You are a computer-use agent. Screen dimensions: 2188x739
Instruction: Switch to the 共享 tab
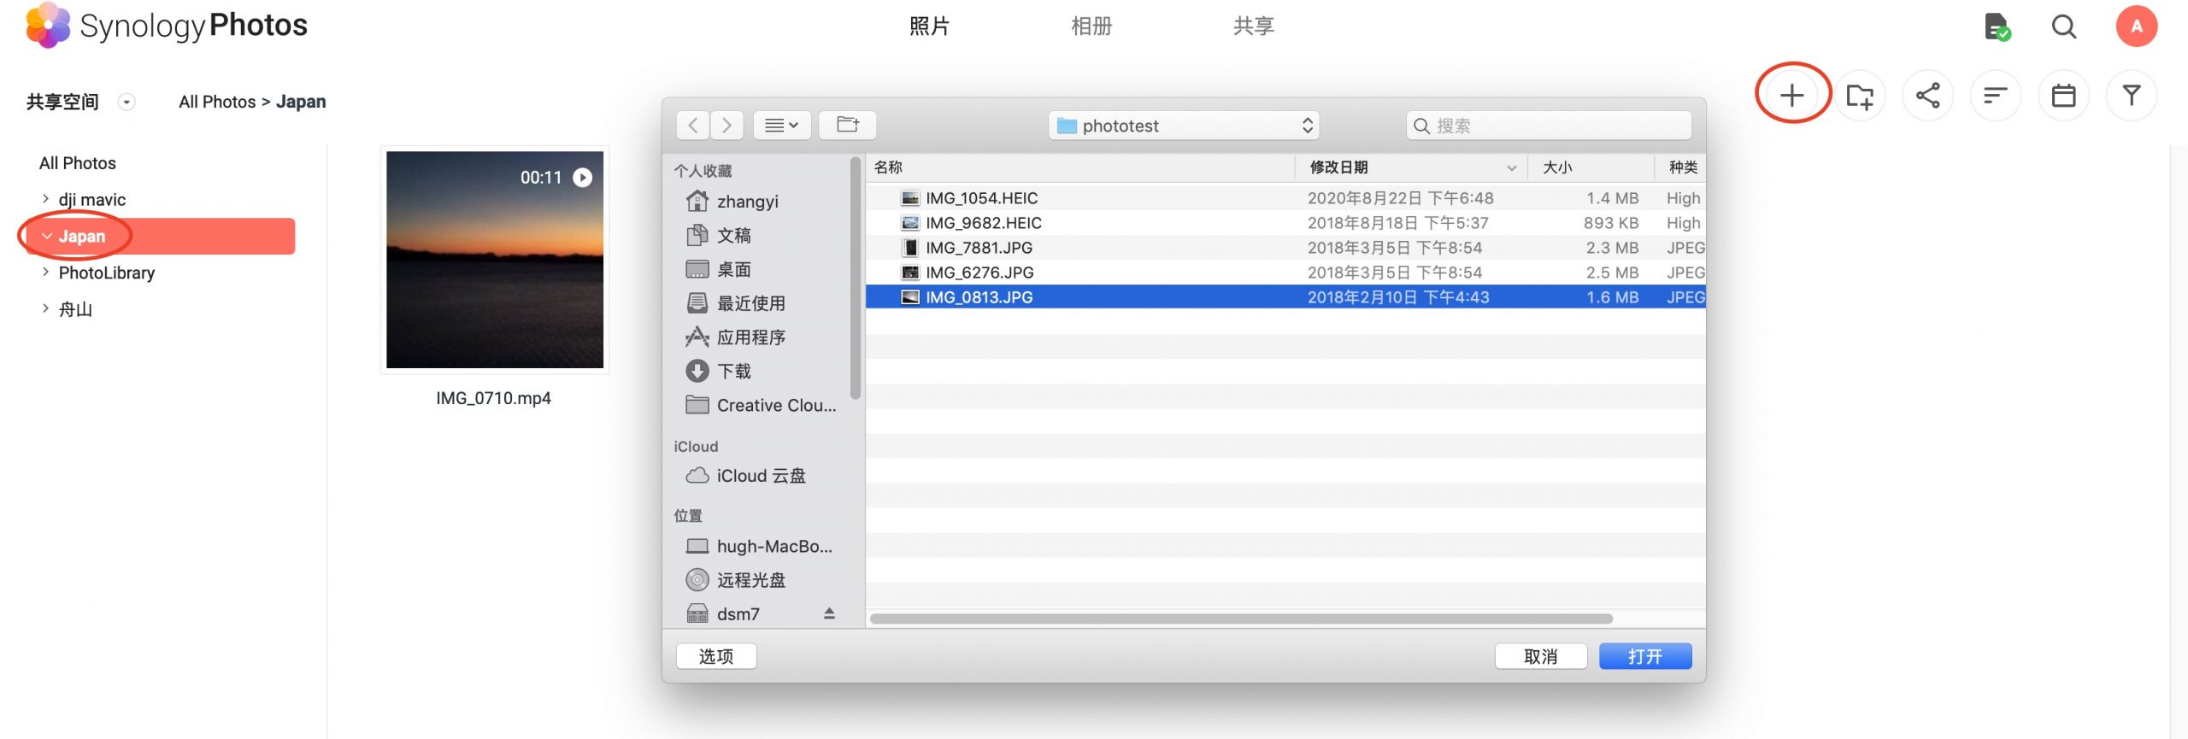coord(1254,26)
